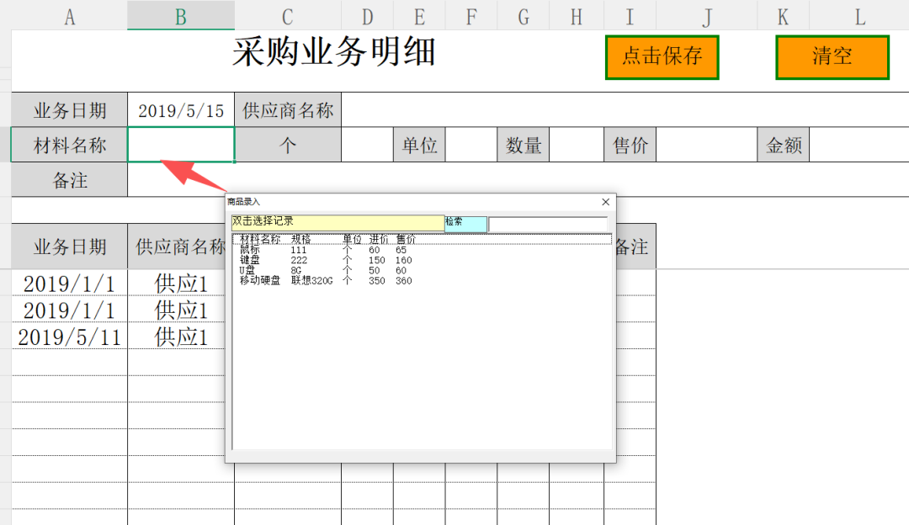The image size is (909, 525).
Task: Click the 单位 label cell
Action: 419,144
